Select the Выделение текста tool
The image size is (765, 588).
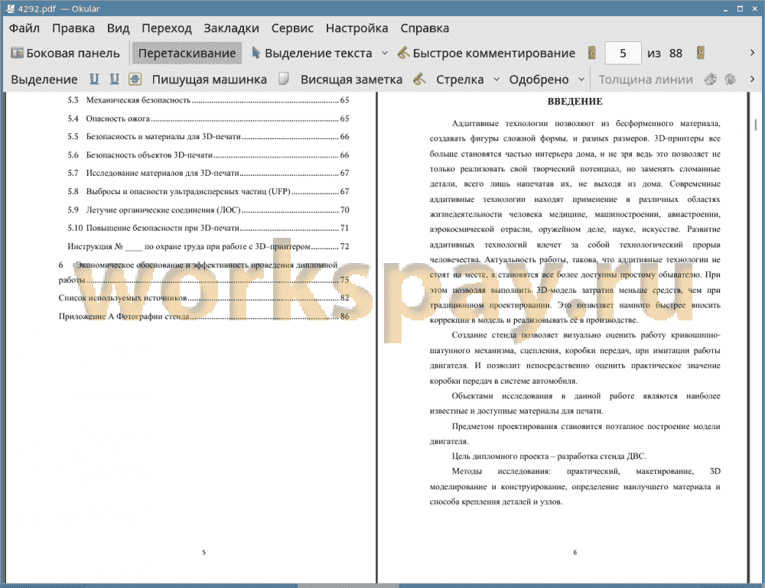pos(312,54)
